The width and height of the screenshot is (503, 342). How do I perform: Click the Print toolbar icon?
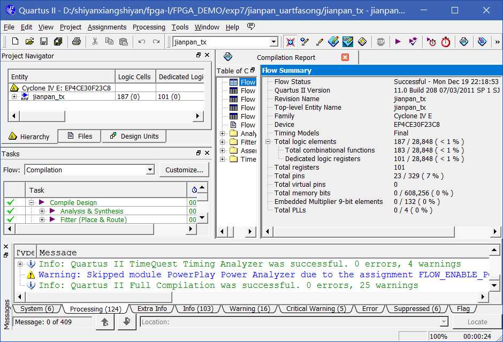point(77,42)
